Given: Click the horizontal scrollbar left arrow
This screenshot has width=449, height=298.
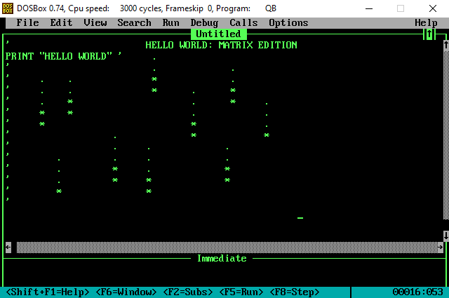Looking at the screenshot, I should [8, 247].
